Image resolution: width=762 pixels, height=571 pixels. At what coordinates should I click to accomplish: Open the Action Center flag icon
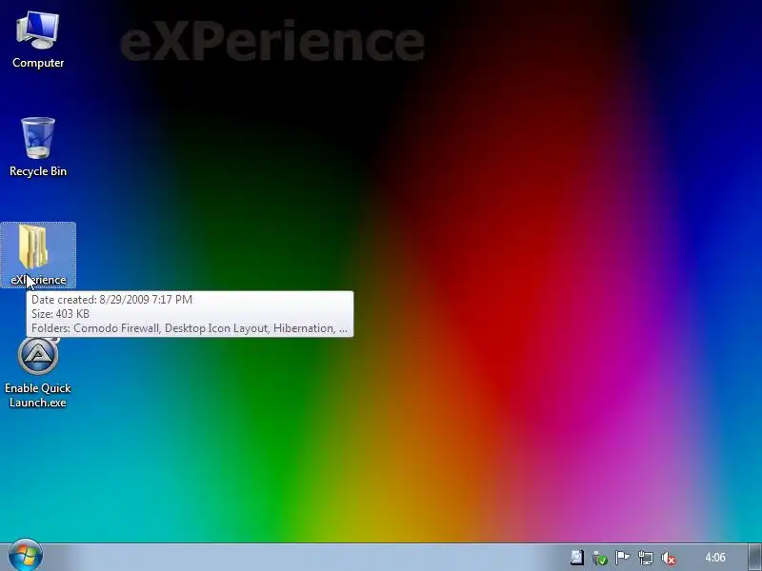[622, 558]
